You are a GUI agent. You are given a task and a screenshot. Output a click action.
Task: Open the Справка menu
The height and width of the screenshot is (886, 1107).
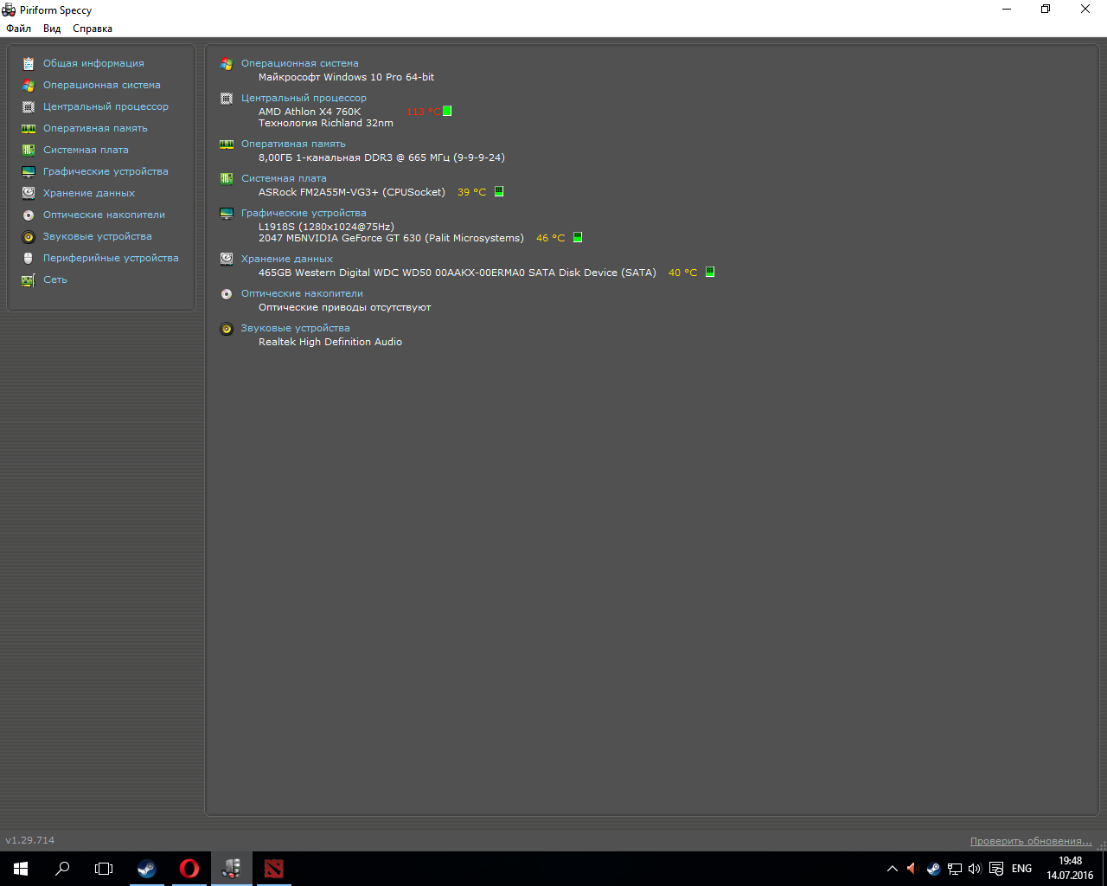point(93,29)
